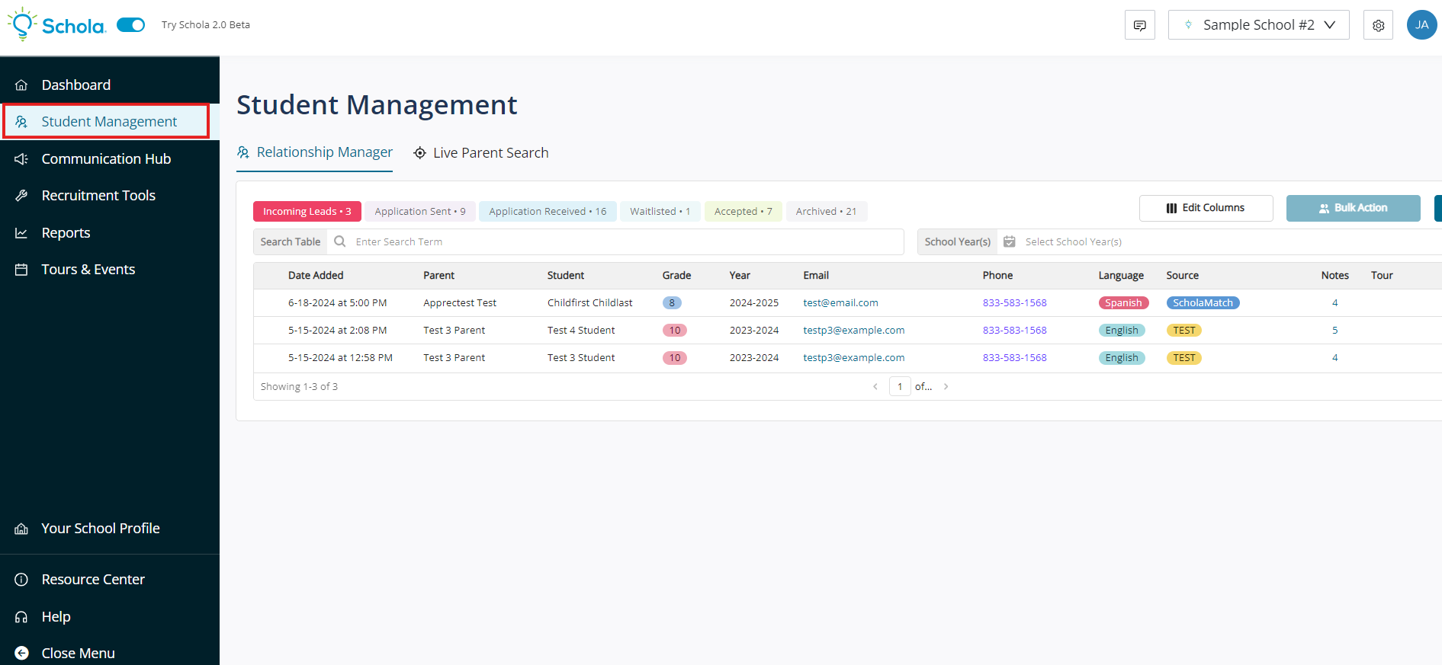Open the Resource Center

click(x=110, y=579)
